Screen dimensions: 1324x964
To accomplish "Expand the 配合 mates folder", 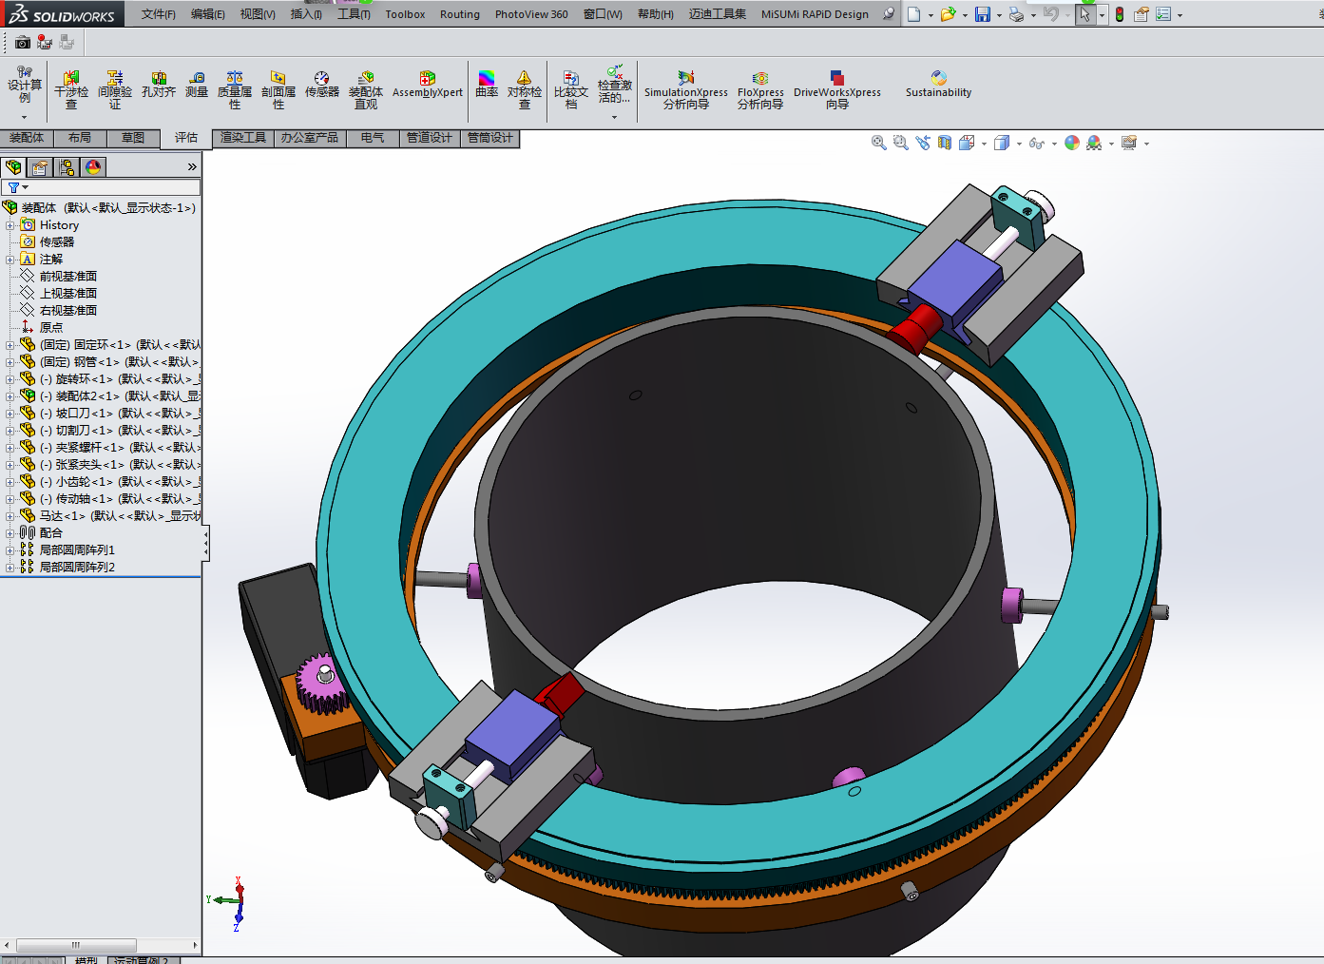I will click(x=10, y=533).
